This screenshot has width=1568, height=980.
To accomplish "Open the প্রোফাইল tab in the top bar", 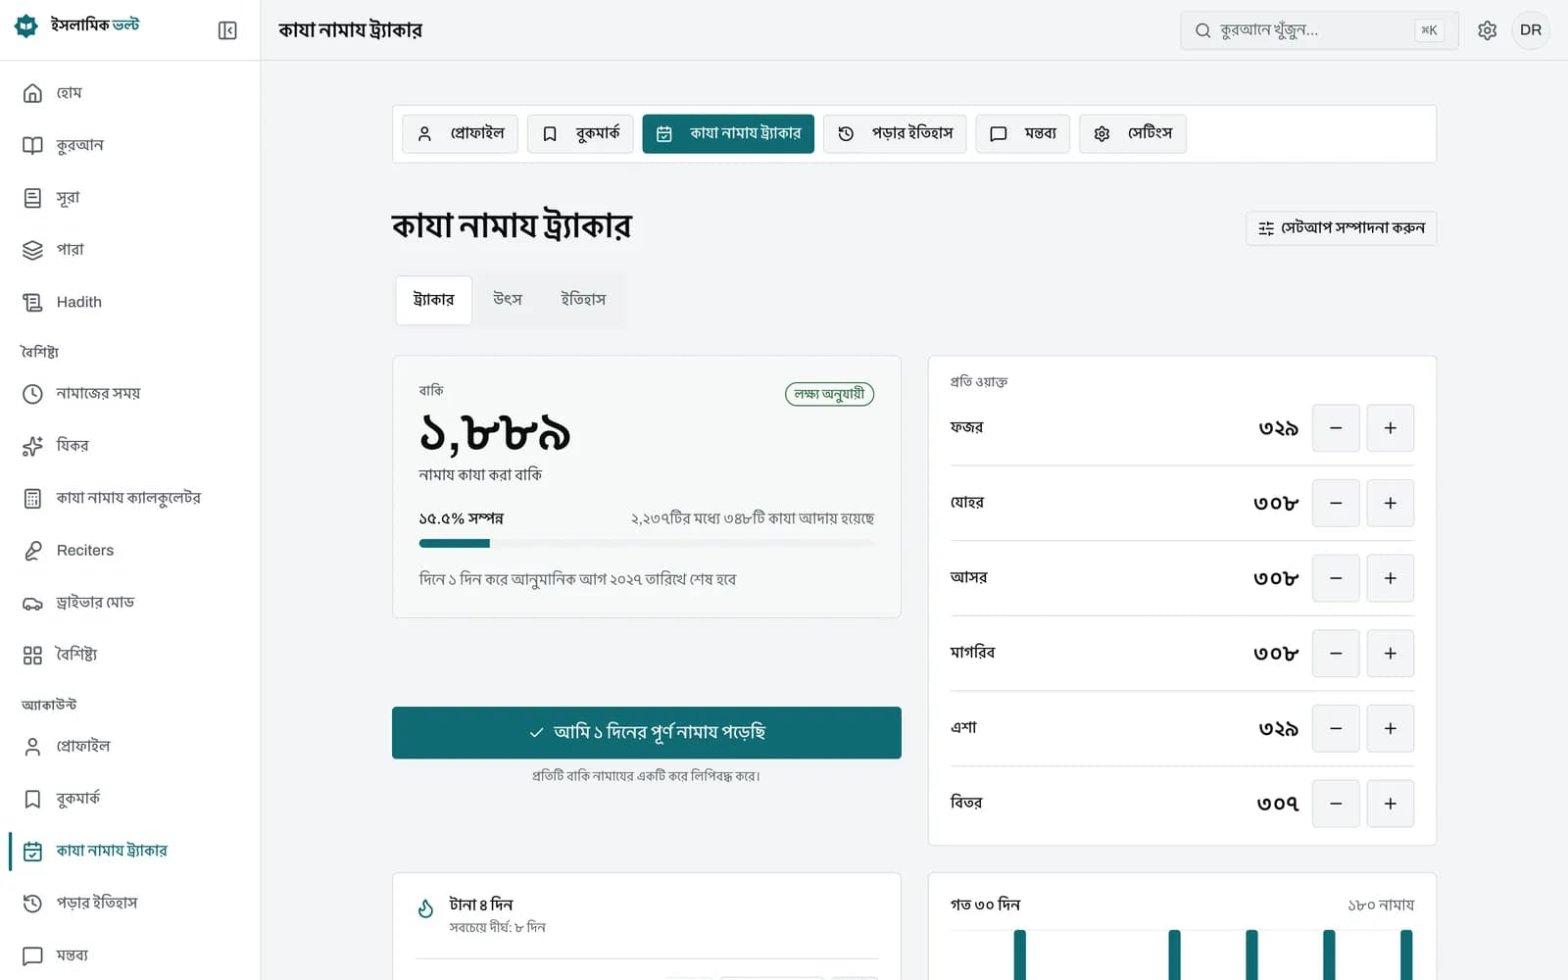I will point(460,133).
